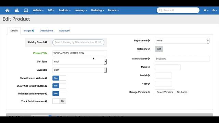This screenshot has height=123, width=219.
Task: Click the Select Vendors button
Action: 165,92
